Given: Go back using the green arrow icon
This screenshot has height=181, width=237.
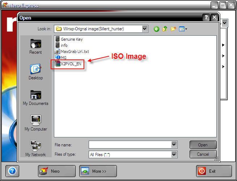Looking at the screenshot, I should [x=156, y=29].
